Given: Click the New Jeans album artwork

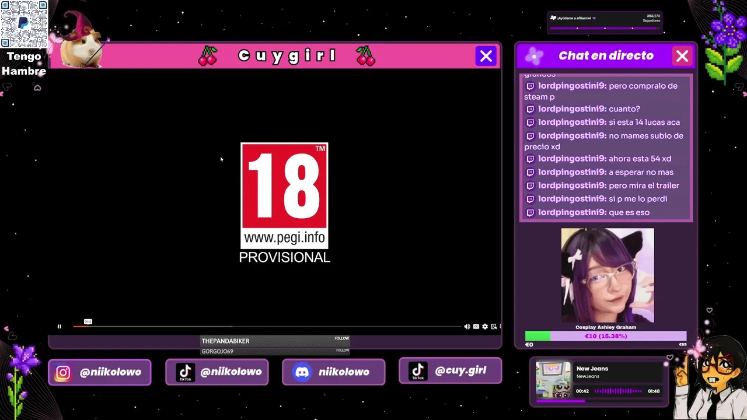Looking at the screenshot, I should tap(553, 380).
